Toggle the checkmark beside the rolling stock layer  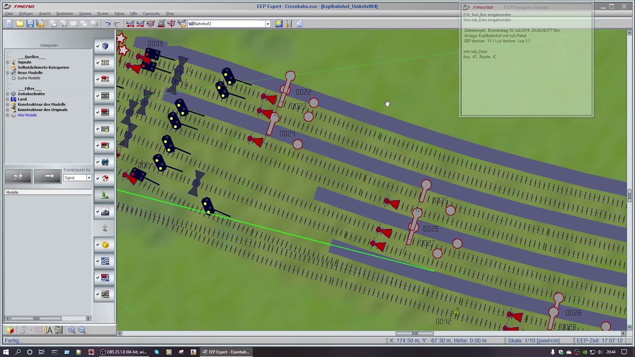(98, 79)
